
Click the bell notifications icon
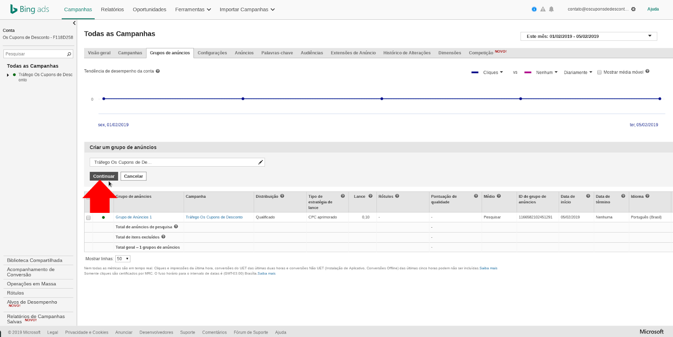coord(551,9)
